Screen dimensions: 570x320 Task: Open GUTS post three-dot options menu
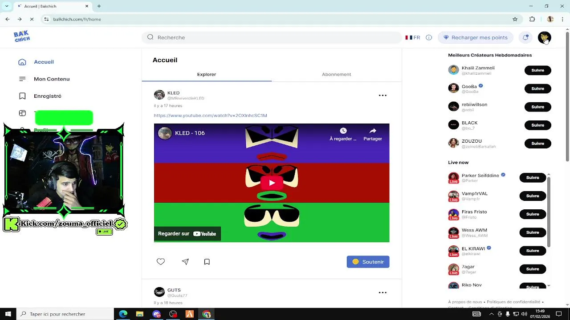[383, 292]
